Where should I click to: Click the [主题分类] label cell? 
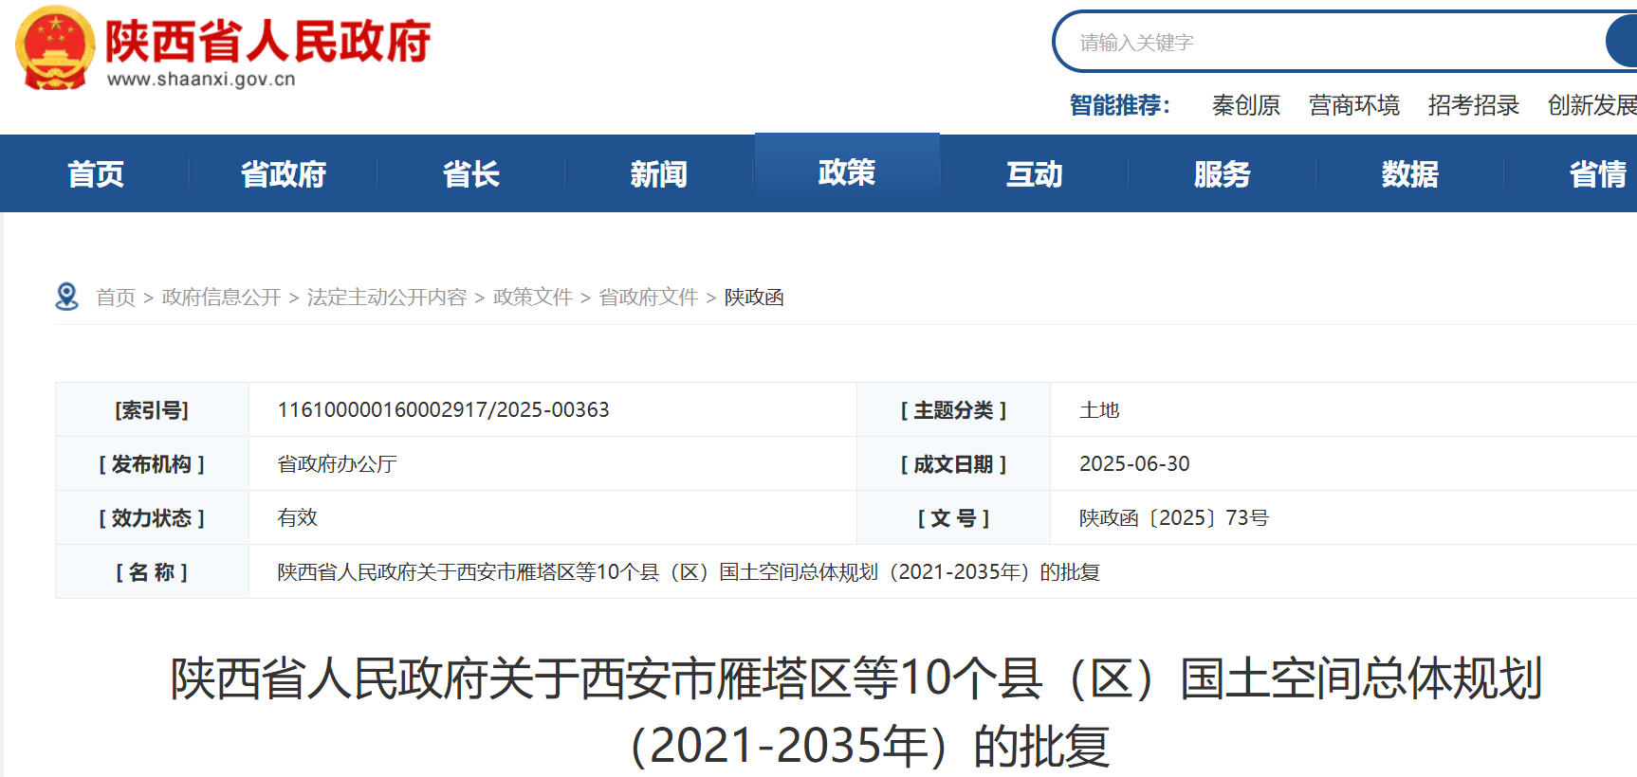(x=953, y=409)
